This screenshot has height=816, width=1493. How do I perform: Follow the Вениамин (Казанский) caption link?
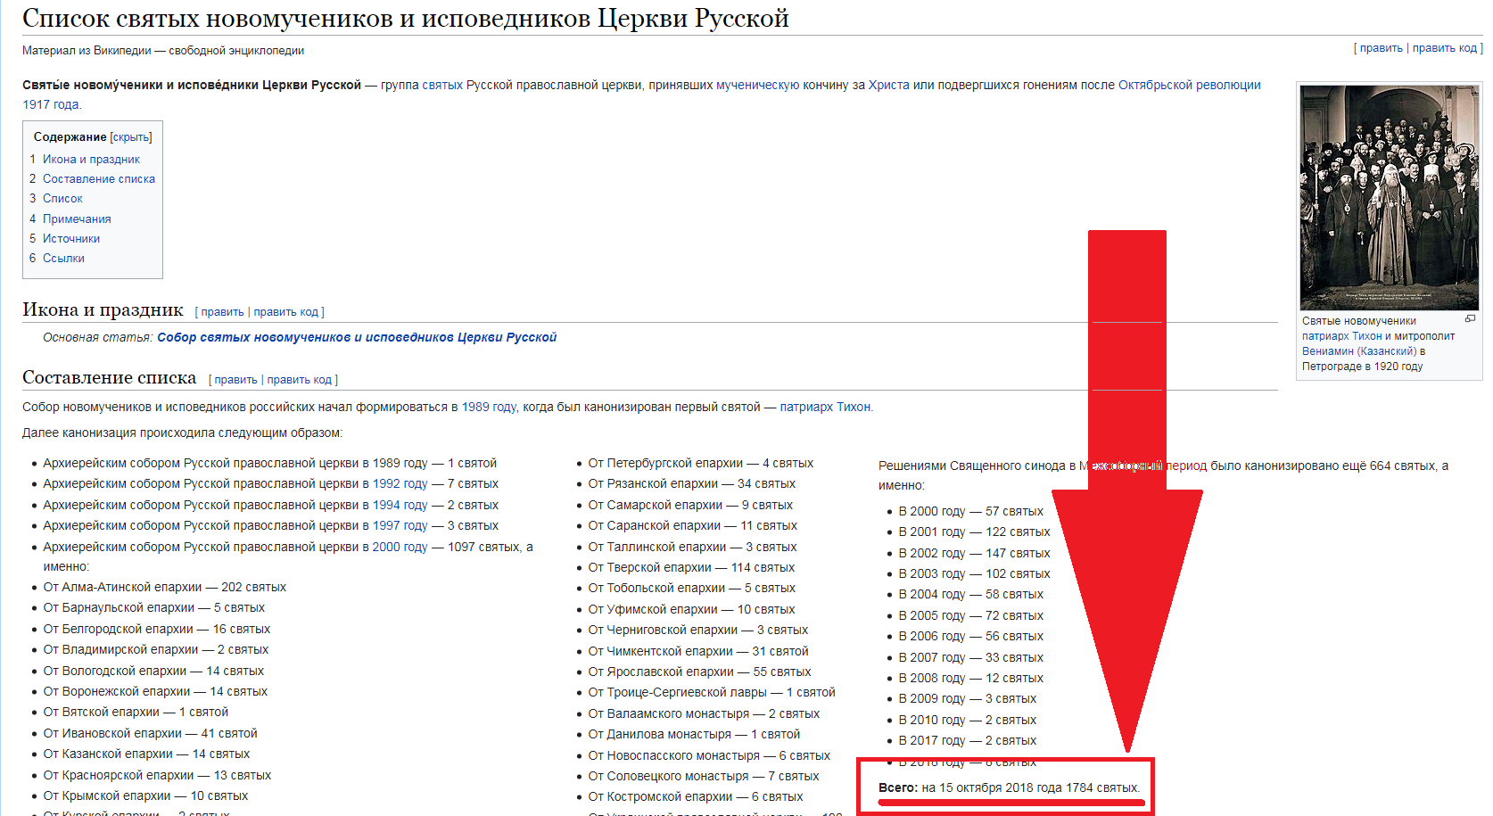click(1358, 351)
